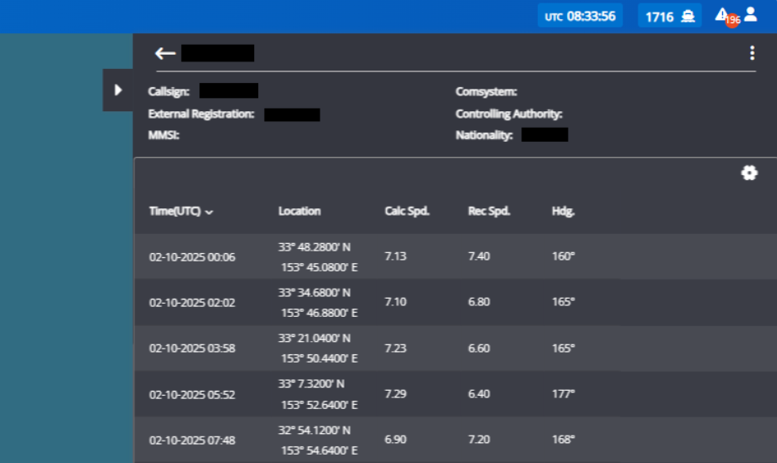Go back using the left arrow

pos(165,53)
